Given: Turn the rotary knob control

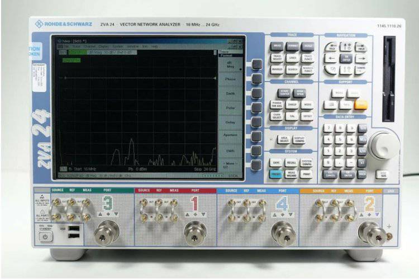Looking at the screenshot, I should [x=383, y=145].
